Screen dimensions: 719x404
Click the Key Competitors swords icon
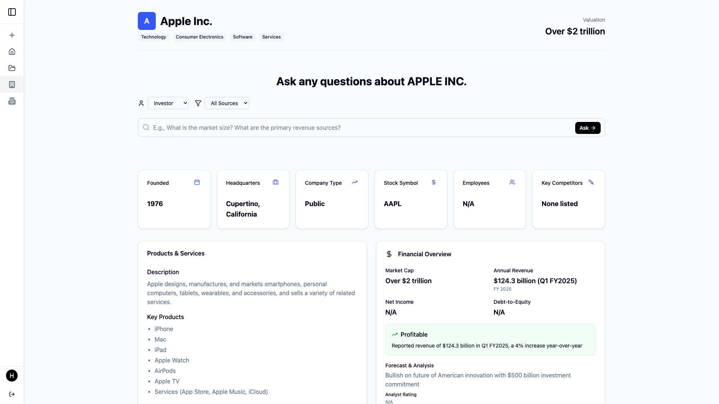(591, 182)
